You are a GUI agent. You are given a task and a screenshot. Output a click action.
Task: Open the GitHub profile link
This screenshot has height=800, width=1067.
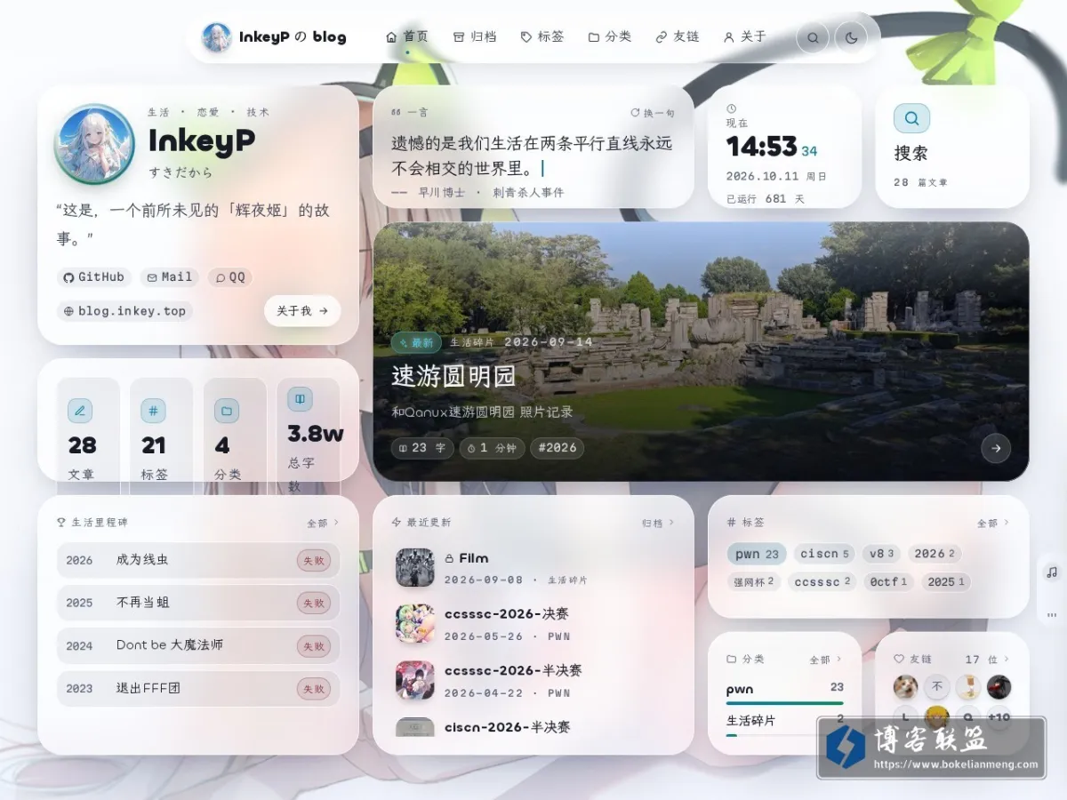pyautogui.click(x=94, y=277)
